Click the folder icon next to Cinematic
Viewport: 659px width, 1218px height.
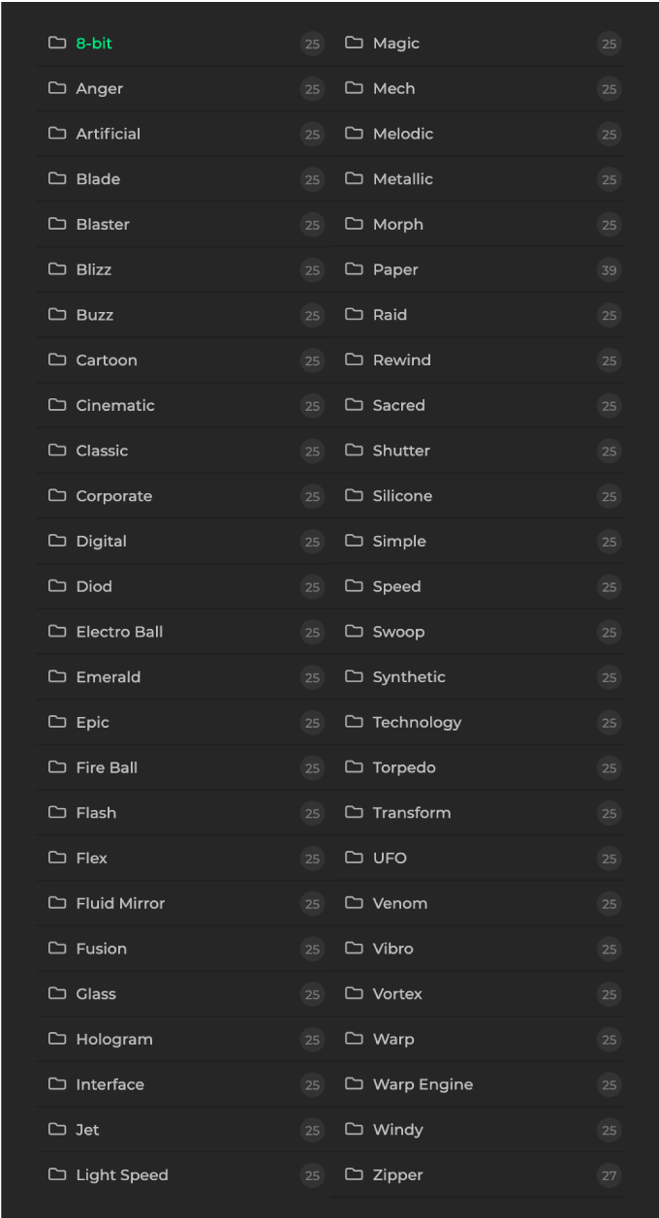[x=57, y=405]
